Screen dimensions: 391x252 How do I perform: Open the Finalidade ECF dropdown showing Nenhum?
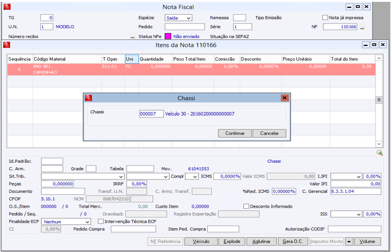66,222
